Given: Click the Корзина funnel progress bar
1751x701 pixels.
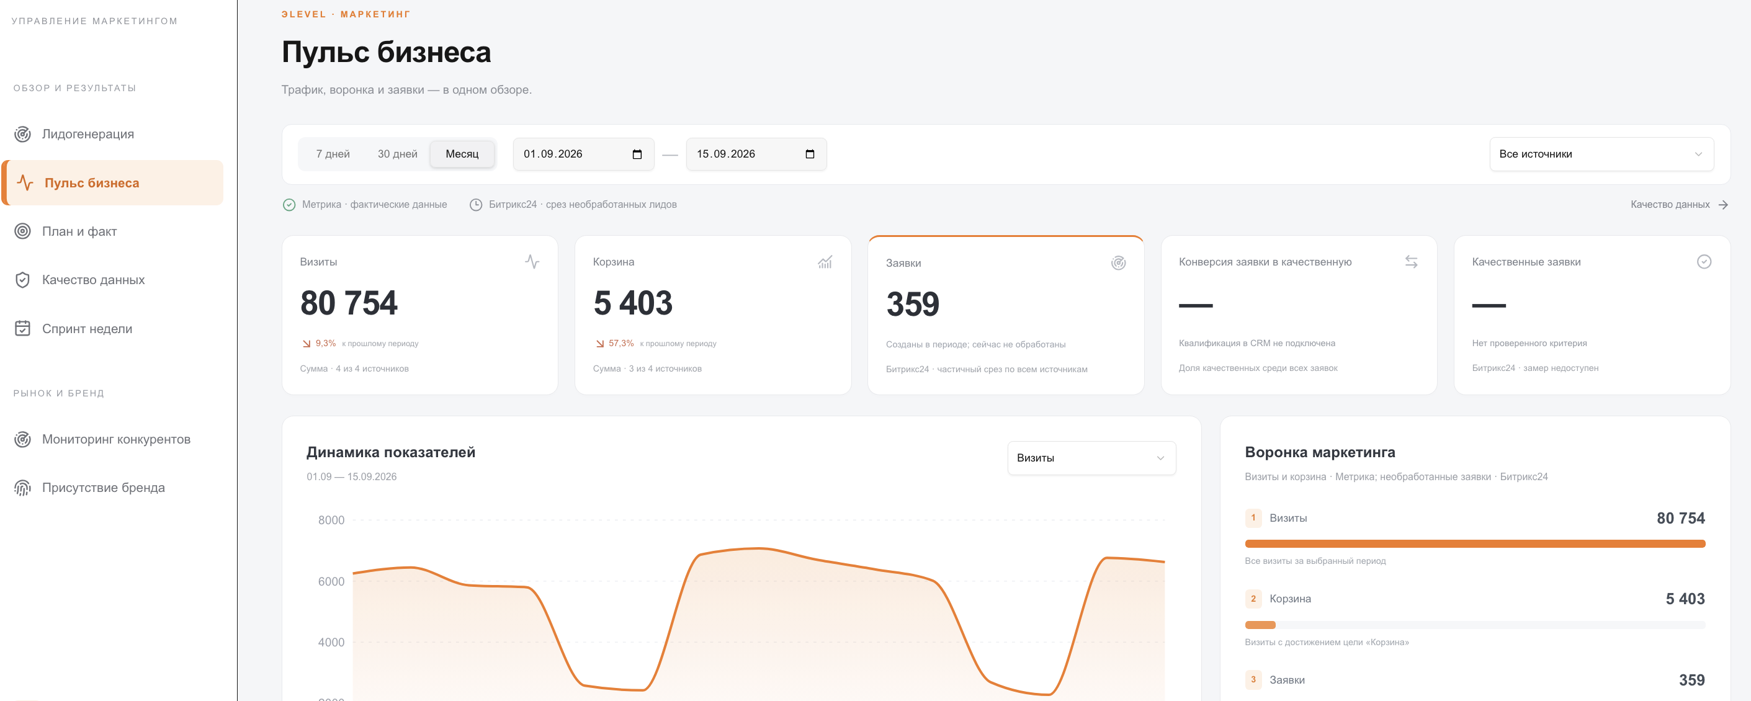Looking at the screenshot, I should click(x=1474, y=625).
